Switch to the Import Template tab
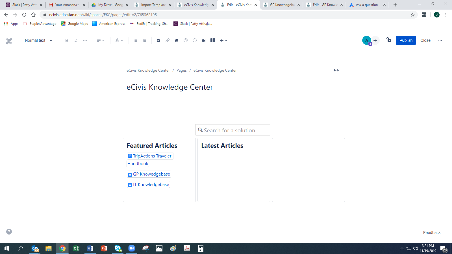Image resolution: width=452 pixels, height=254 pixels. click(x=153, y=5)
